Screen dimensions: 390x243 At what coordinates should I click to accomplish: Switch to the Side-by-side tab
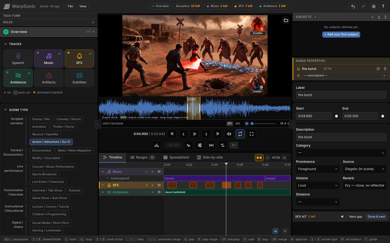(210, 157)
